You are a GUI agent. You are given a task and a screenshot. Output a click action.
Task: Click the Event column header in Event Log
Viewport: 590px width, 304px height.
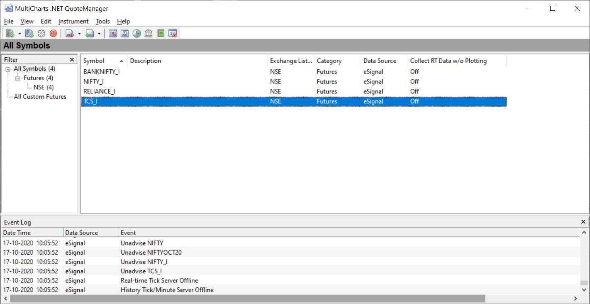pos(349,233)
